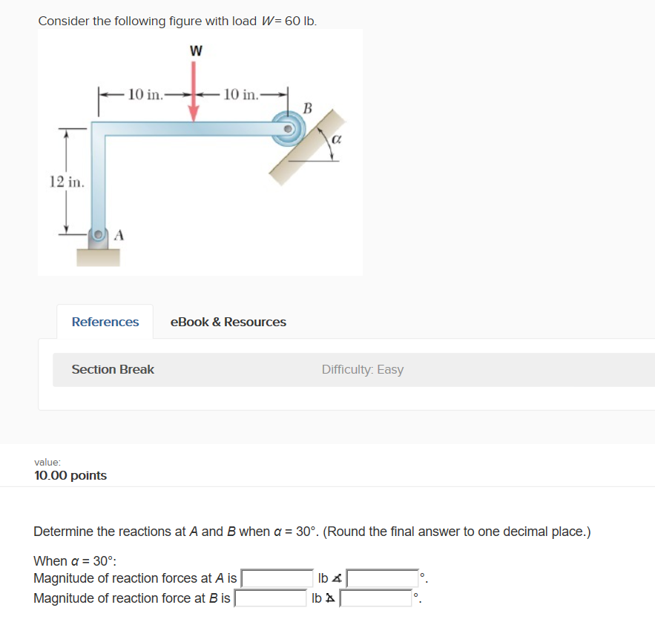Select the problem figure thumbnail

click(200, 152)
